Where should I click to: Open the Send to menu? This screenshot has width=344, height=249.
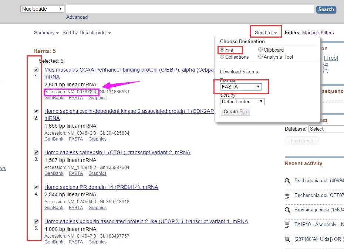click(266, 32)
